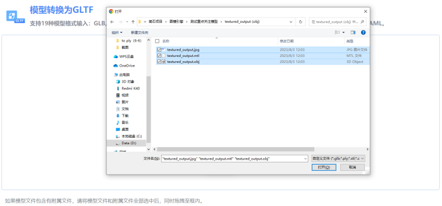Uncheck the textured_output.jpg checkbox
The height and width of the screenshot is (206, 442).
pos(159,50)
